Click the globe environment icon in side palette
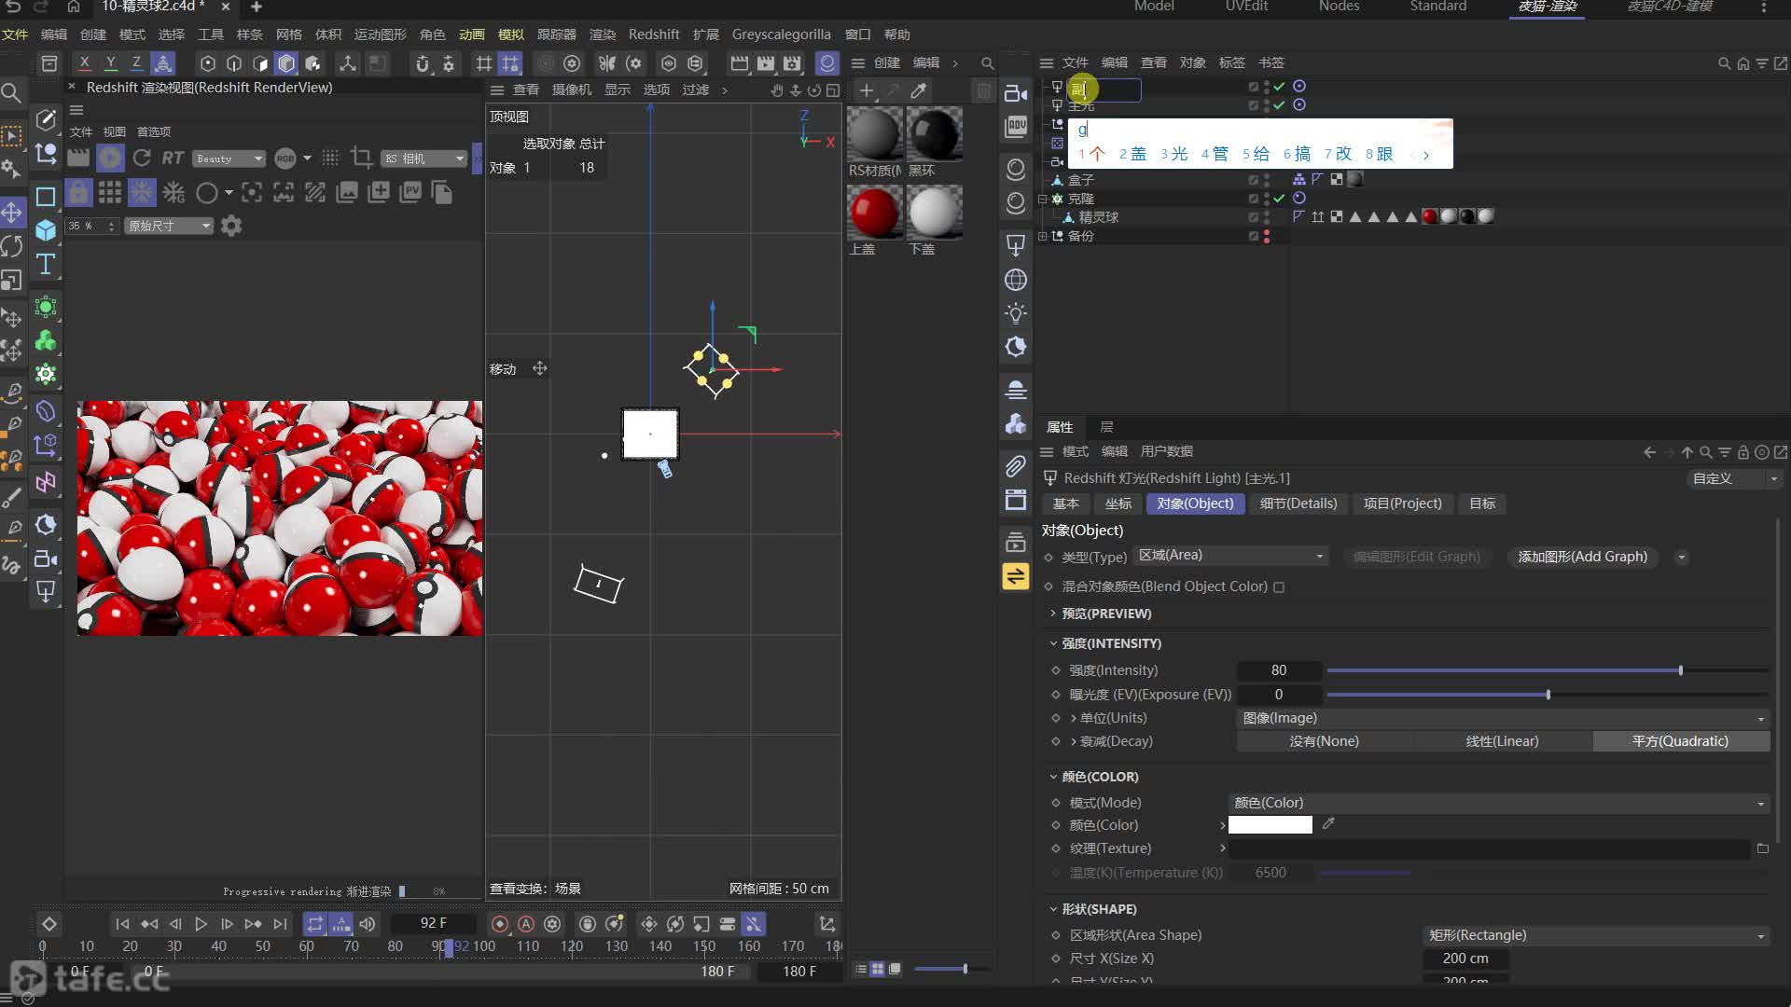This screenshot has height=1007, width=1791. (1016, 280)
